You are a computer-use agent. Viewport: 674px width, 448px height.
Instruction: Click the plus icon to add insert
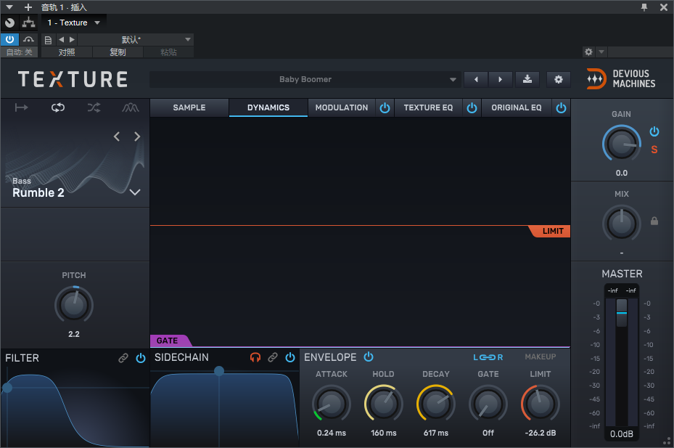coord(28,7)
